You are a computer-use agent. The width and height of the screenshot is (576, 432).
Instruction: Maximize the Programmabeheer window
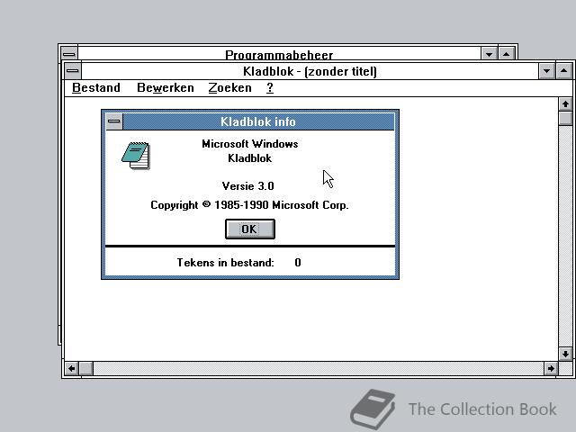point(506,54)
